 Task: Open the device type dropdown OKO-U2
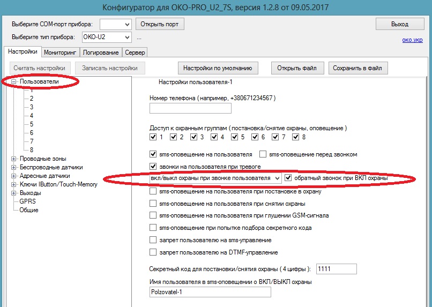pyautogui.click(x=126, y=37)
